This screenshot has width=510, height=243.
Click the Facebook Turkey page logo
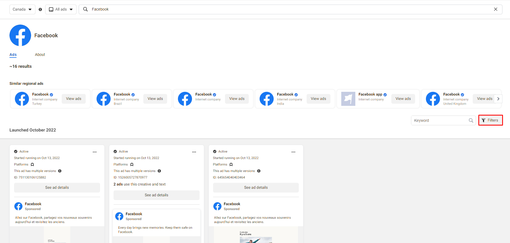[x=22, y=99]
